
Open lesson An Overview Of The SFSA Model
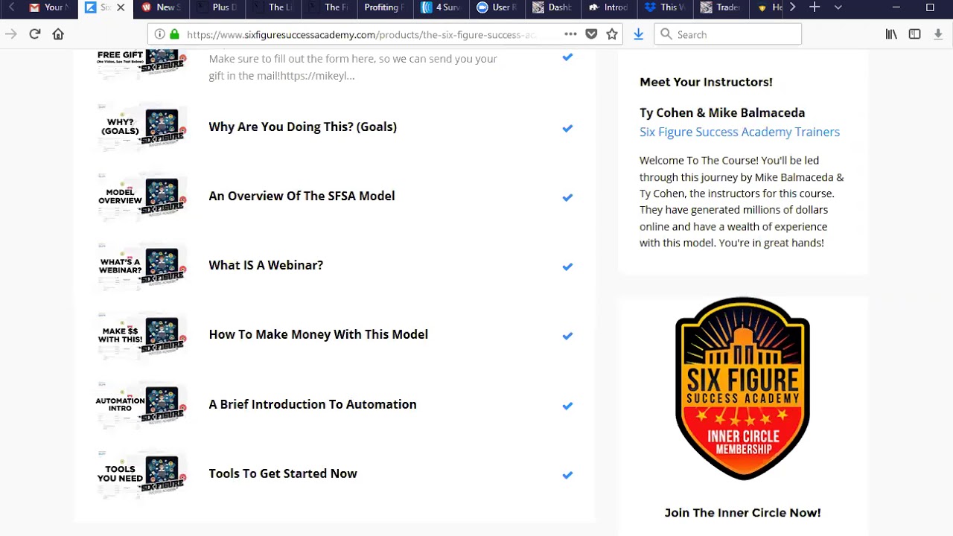[302, 196]
